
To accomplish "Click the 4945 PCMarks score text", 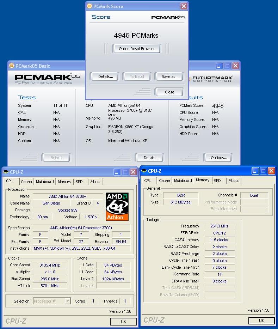I will 136,35.
